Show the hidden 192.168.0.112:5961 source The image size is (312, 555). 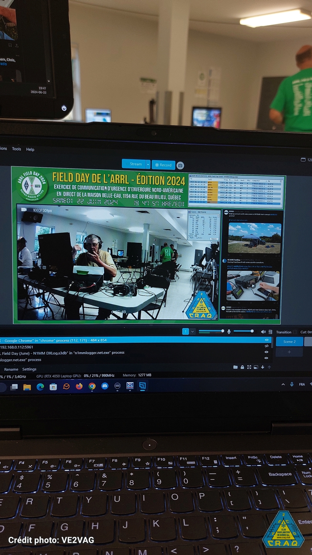pos(267,346)
